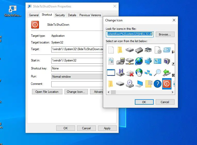
Task: Pick the blue internet globe icon
Action: point(139,61)
